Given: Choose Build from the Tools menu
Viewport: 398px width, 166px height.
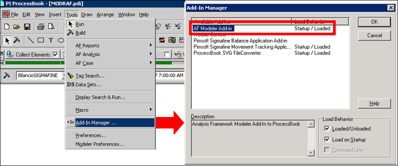Looking at the screenshot, I should tap(110, 33).
